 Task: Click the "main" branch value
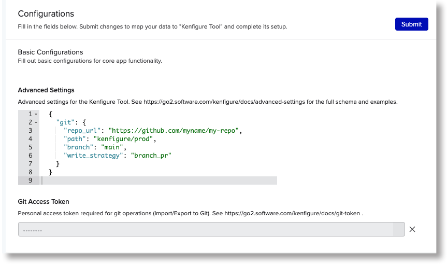(x=112, y=147)
